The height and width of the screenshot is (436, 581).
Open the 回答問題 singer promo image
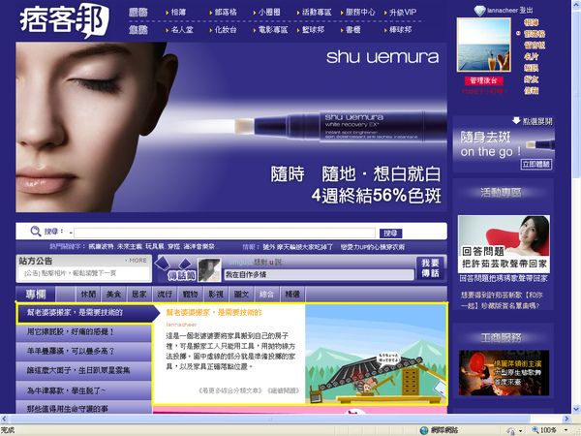tap(504, 244)
